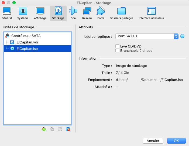Select ElCapitan.iso in the storage tree
Screen dimensions: 189x146
[37, 49]
